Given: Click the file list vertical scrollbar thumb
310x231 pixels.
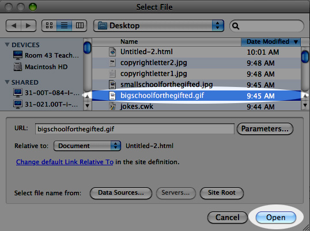Looking at the screenshot, I should 305,56.
